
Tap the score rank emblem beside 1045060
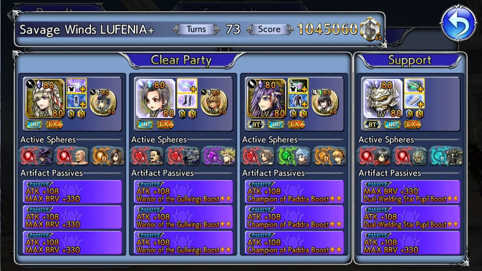370,30
